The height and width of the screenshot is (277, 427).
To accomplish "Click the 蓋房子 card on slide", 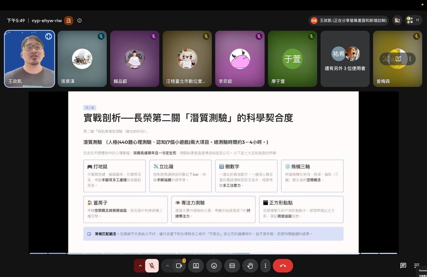I will coord(126,209).
